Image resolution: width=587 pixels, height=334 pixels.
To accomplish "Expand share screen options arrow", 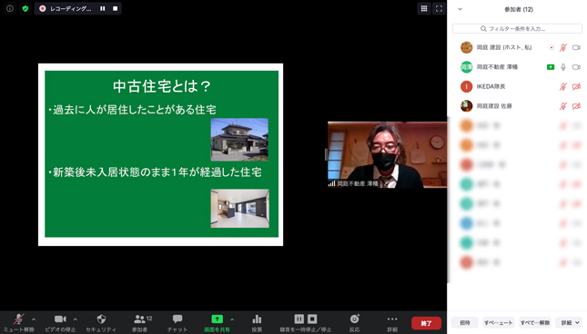I will (232, 319).
